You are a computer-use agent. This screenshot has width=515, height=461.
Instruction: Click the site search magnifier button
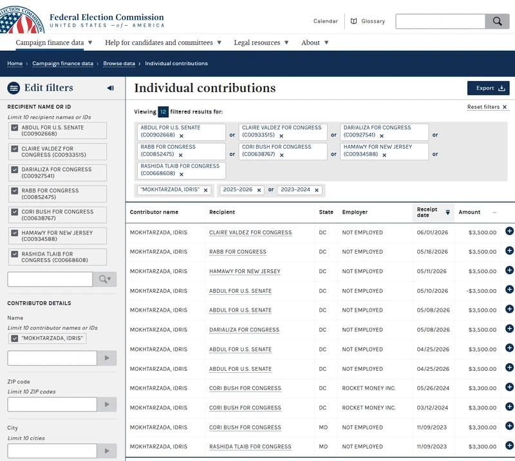[x=497, y=21]
